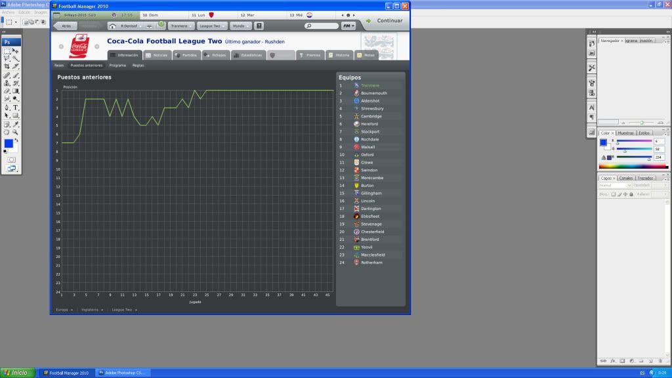Open the Estadísticas tab
Viewport: 672px width, 378px height.
pos(248,55)
